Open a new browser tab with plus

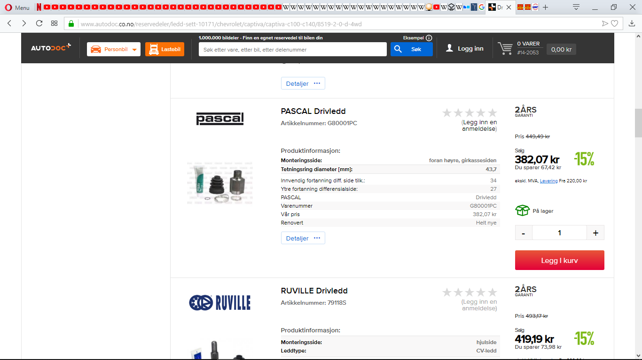click(x=546, y=7)
